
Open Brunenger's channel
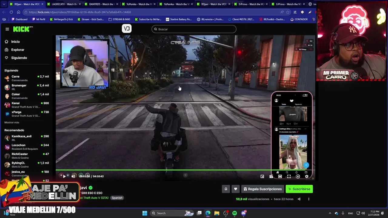point(26,87)
